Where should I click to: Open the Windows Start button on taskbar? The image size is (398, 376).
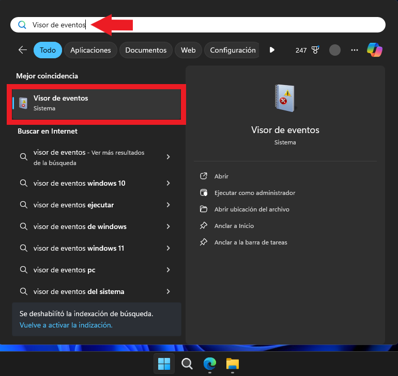click(x=164, y=364)
